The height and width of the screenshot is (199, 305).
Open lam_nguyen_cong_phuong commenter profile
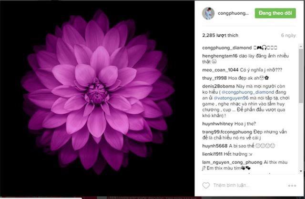tap(232, 162)
